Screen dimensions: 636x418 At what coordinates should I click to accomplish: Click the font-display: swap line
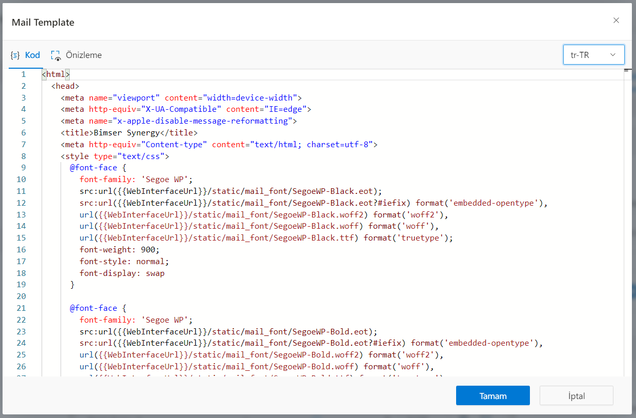(x=122, y=273)
